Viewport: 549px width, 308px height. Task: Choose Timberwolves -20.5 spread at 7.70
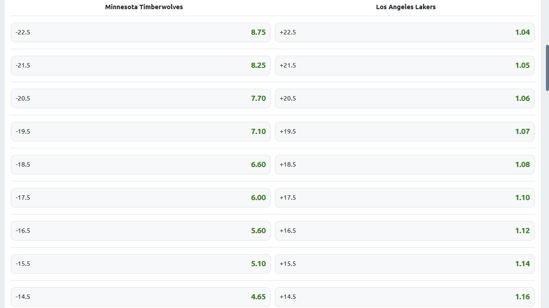click(141, 99)
